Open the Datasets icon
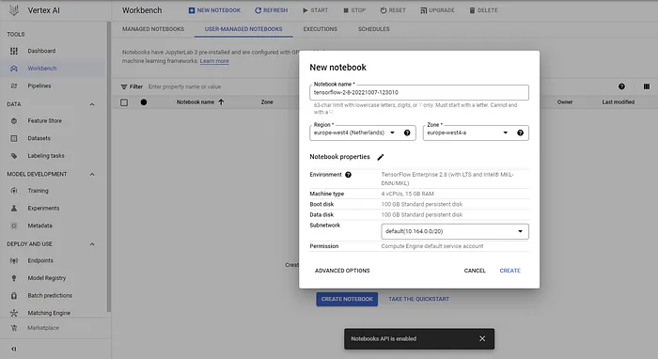 tap(14, 138)
